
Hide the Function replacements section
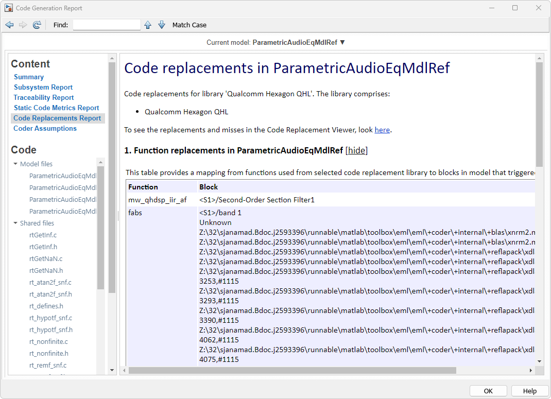point(356,150)
